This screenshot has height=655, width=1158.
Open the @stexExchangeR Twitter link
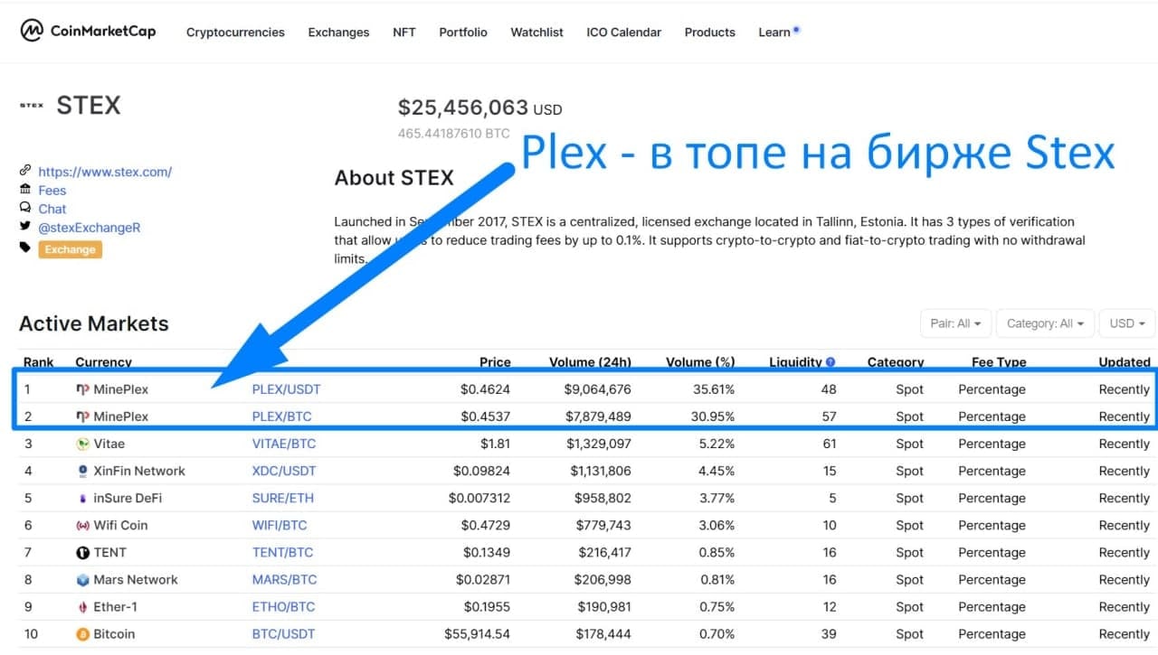[x=90, y=228]
